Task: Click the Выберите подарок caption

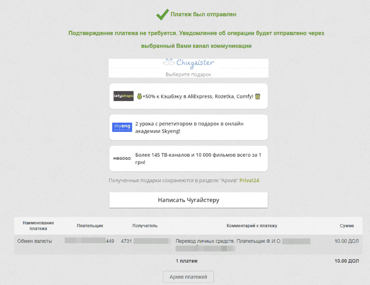Action: (x=188, y=74)
